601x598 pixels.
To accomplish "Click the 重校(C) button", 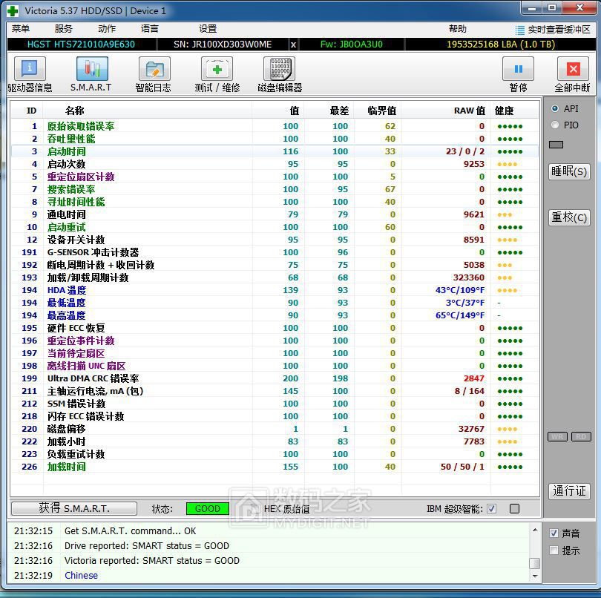I will (x=569, y=217).
